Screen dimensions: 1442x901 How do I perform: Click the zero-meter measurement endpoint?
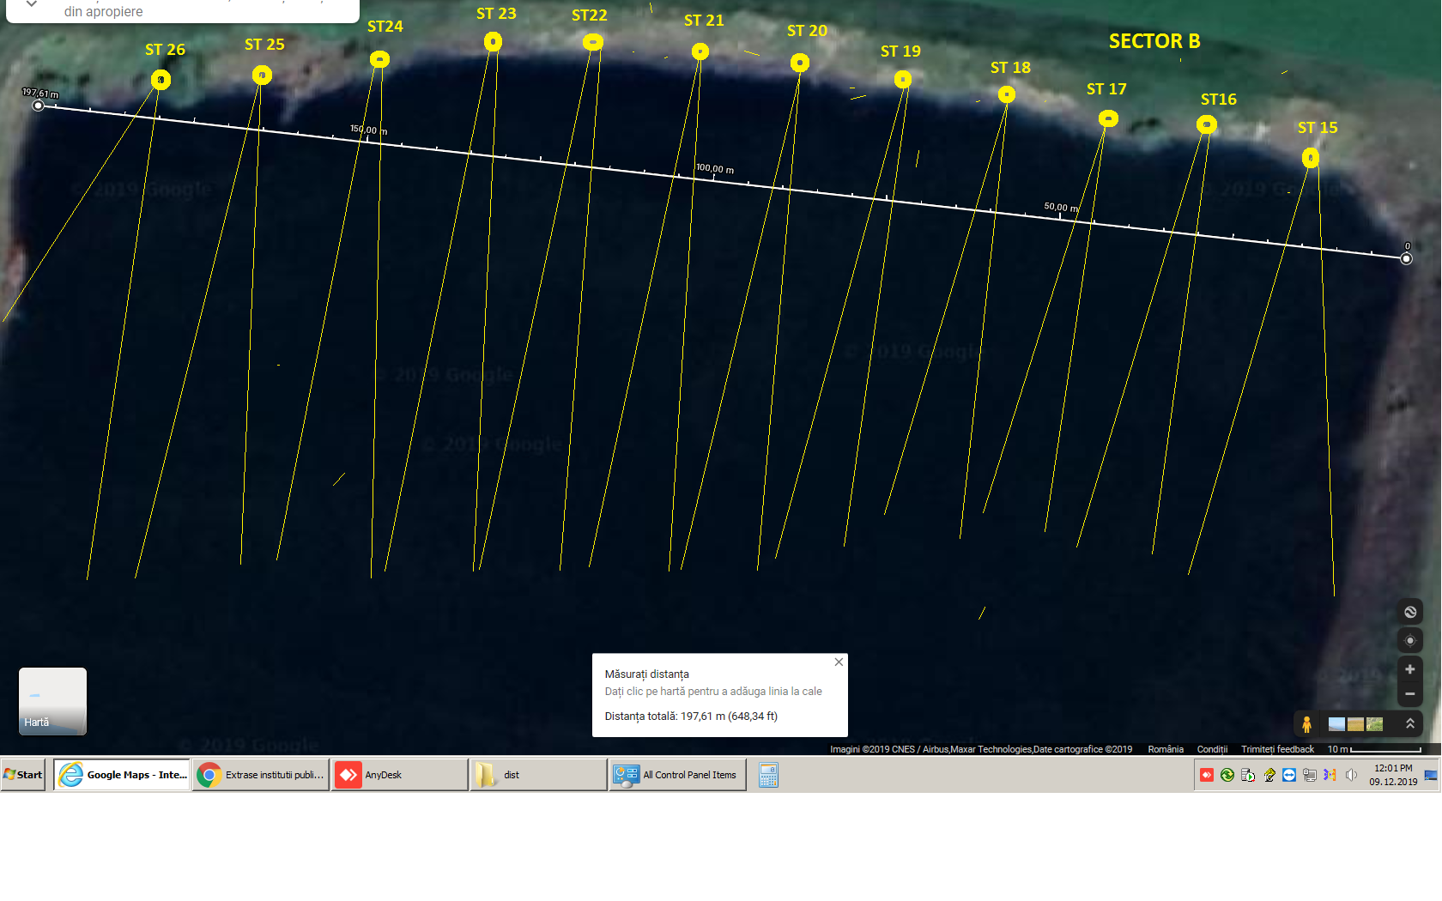[1406, 258]
